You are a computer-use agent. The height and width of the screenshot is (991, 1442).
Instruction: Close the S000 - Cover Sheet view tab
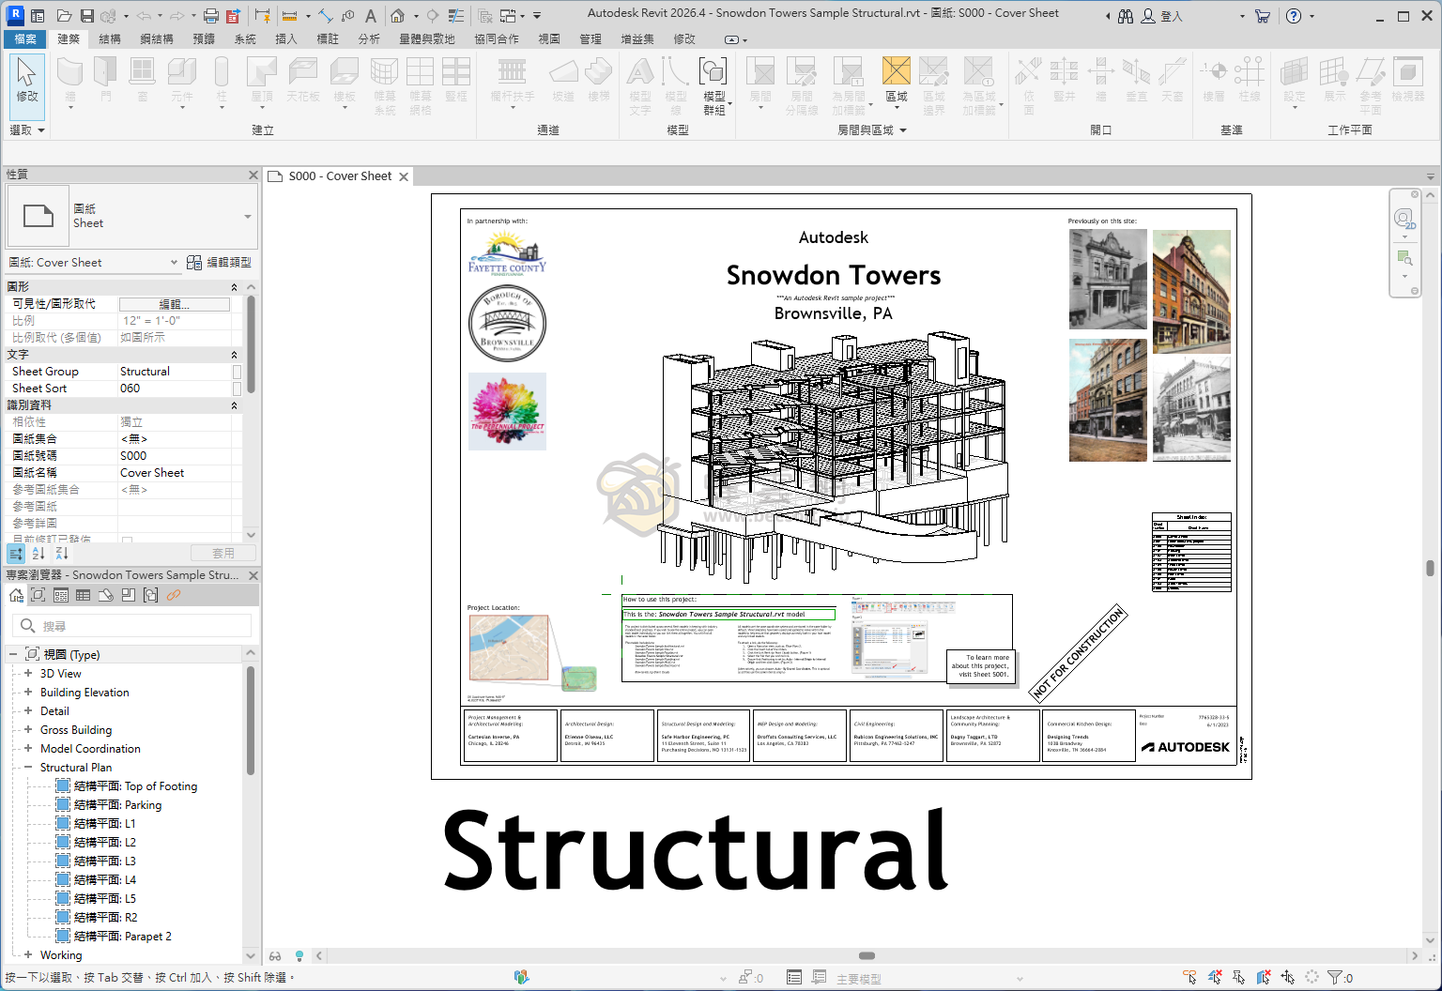(404, 176)
